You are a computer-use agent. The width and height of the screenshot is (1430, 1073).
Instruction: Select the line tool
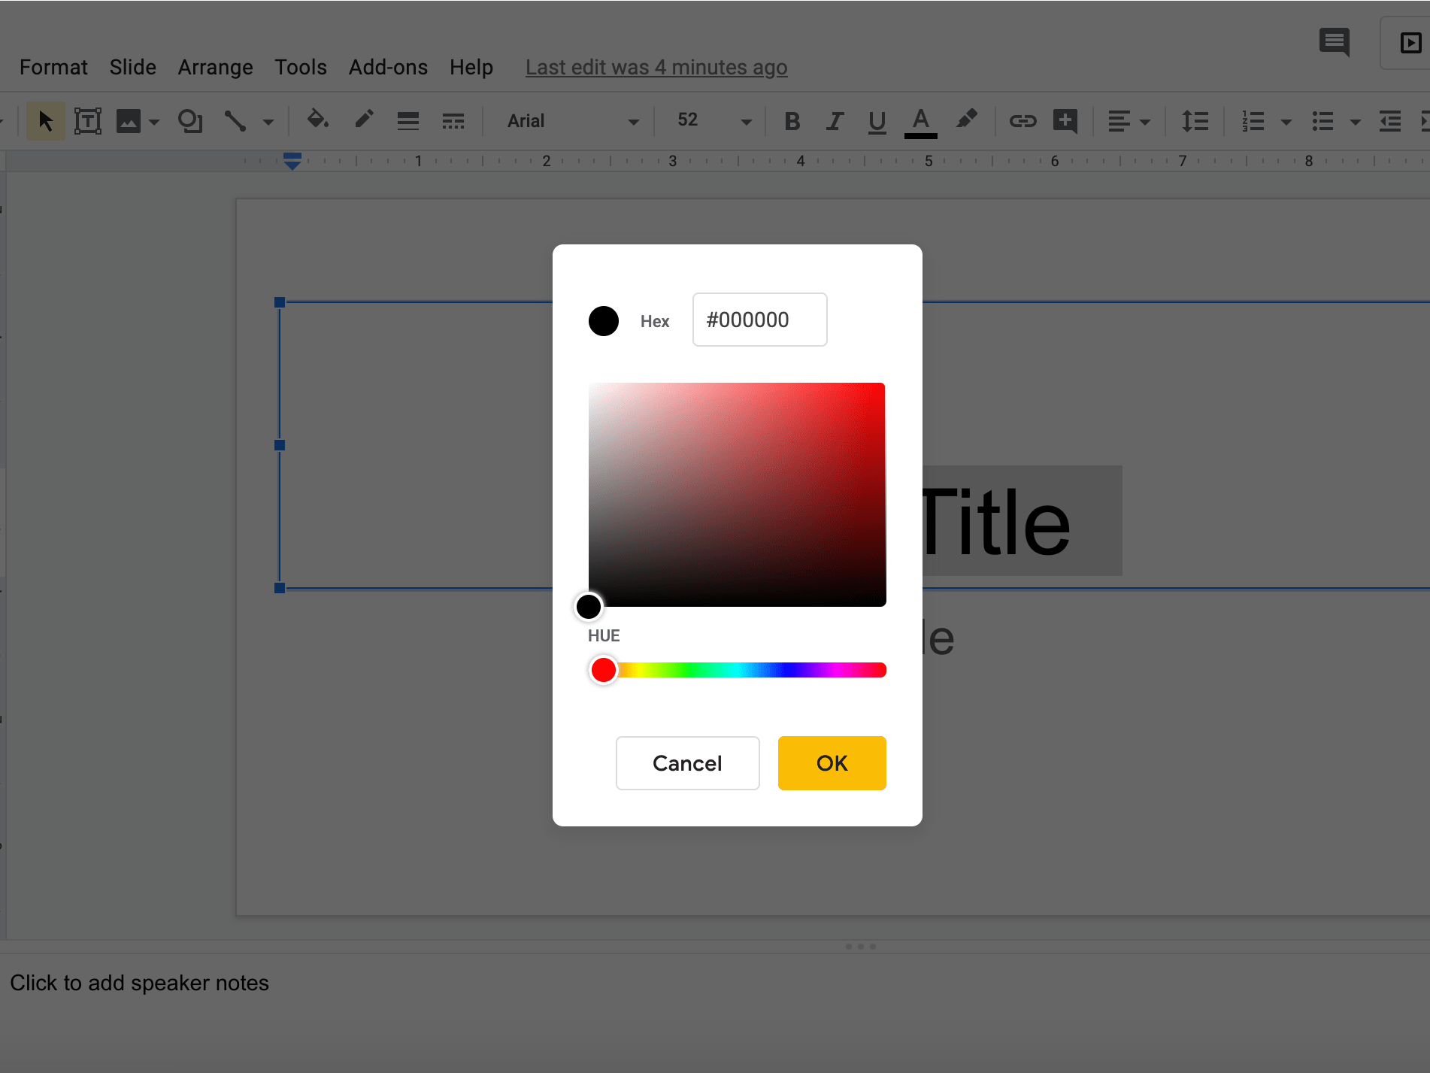tap(235, 121)
